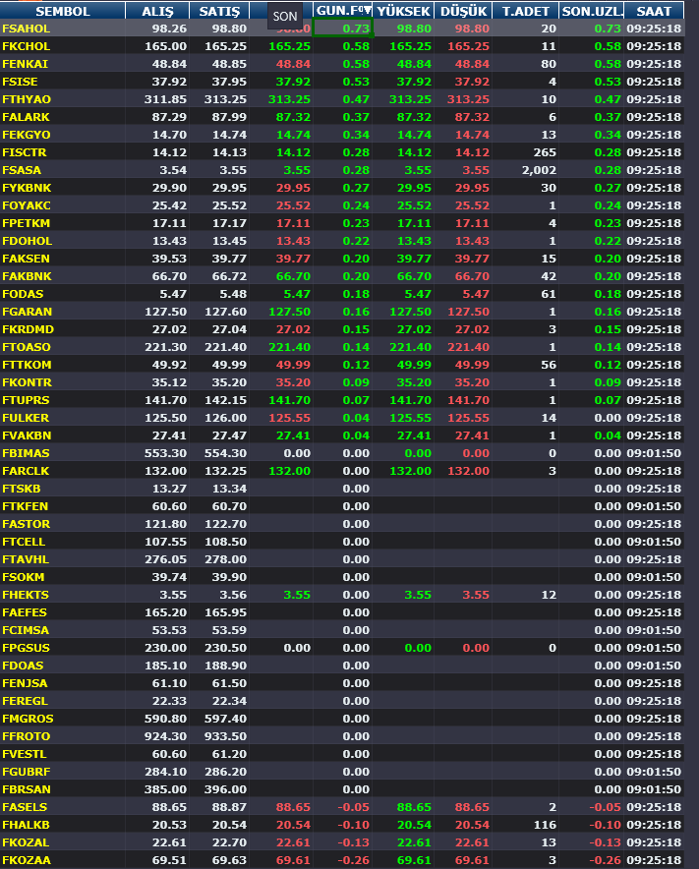Click FGARAN bid price 127.50 in ALIŞ column

166,312
